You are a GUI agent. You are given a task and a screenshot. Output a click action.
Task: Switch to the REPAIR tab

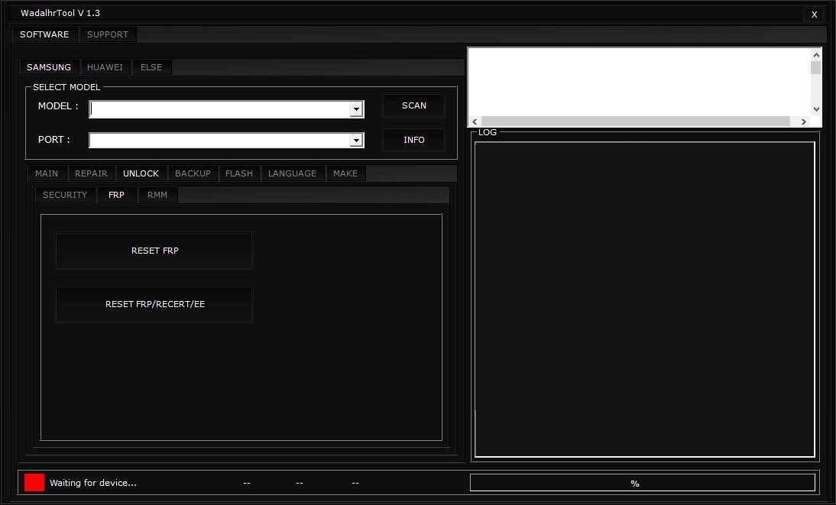point(91,173)
